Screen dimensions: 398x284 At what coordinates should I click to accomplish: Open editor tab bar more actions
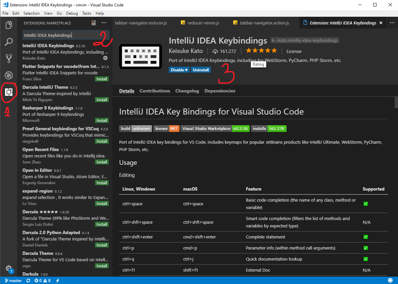[392, 23]
